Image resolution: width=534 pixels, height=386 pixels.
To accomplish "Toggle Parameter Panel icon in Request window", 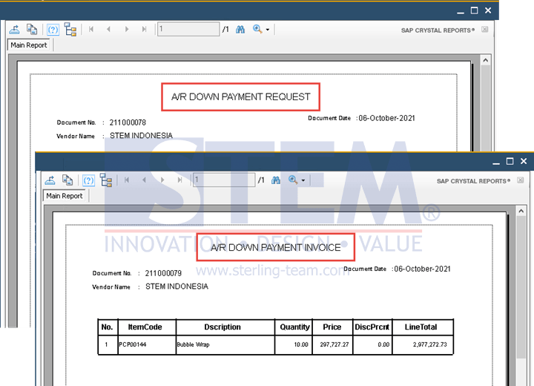I will pos(53,30).
